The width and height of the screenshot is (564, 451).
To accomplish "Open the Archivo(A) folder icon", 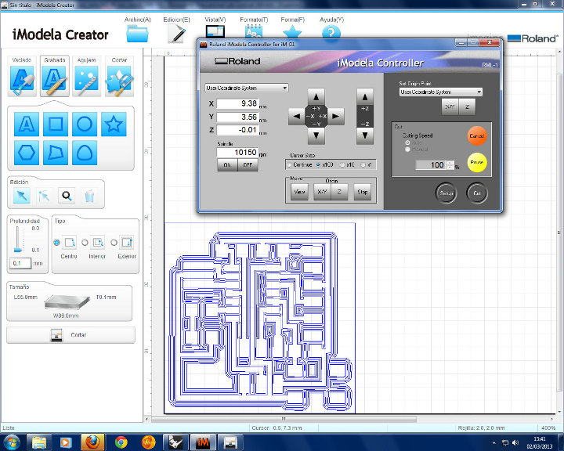I will tap(137, 34).
